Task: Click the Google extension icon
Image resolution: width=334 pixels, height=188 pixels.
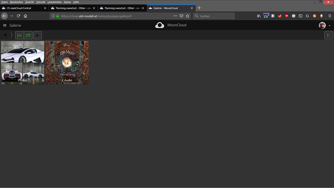Action: 307,16
